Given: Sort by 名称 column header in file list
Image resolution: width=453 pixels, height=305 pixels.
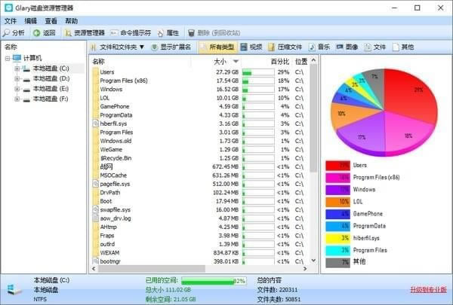Looking at the screenshot, I should [98, 62].
